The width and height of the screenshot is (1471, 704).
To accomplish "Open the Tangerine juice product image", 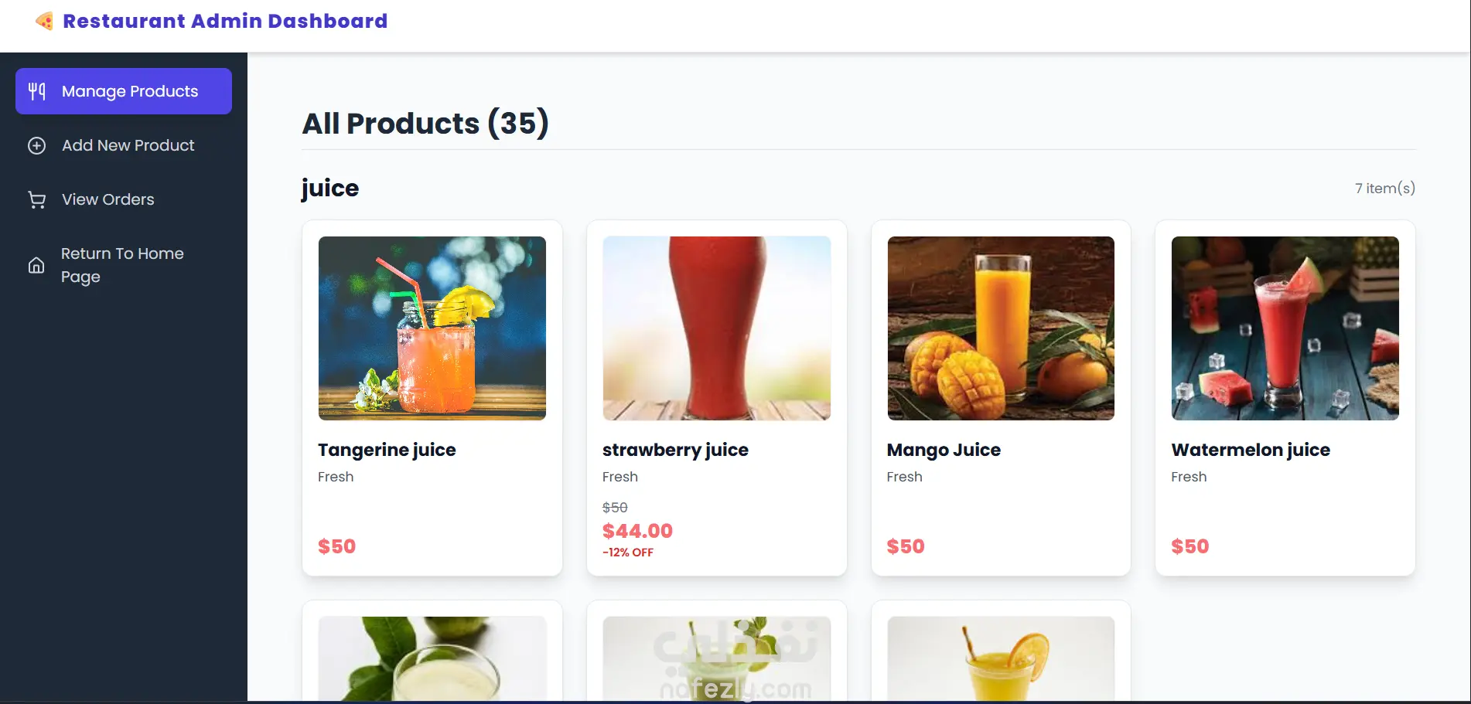I will click(432, 328).
